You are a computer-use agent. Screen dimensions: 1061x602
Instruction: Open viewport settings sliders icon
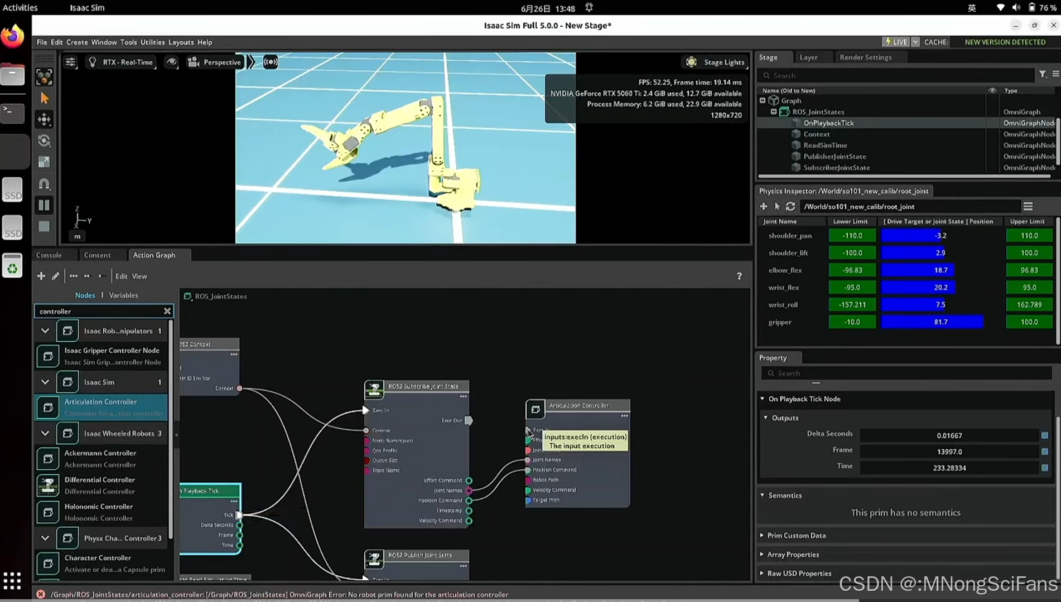pyautogui.click(x=70, y=62)
